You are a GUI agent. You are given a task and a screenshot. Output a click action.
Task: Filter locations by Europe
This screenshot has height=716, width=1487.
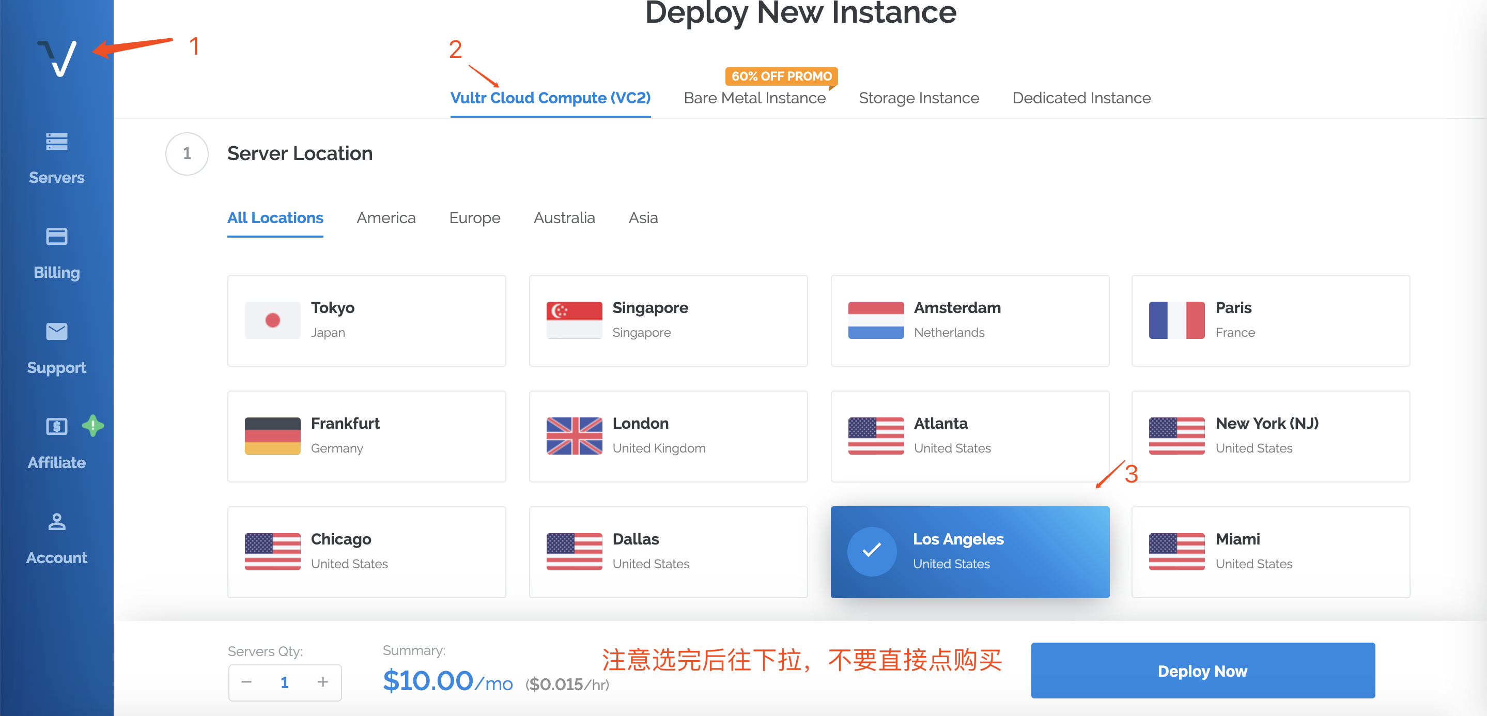(474, 218)
